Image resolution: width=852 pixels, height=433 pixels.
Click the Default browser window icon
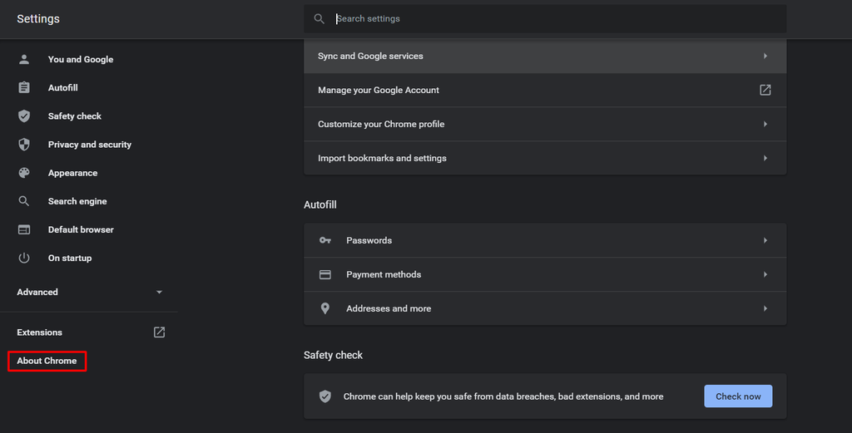(24, 229)
